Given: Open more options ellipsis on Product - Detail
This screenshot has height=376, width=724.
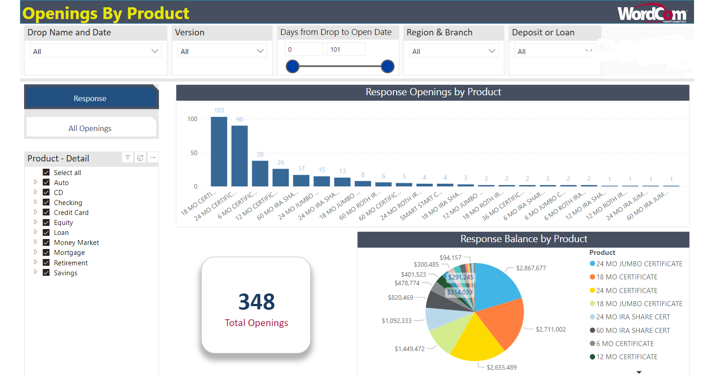Looking at the screenshot, I should click(x=153, y=157).
